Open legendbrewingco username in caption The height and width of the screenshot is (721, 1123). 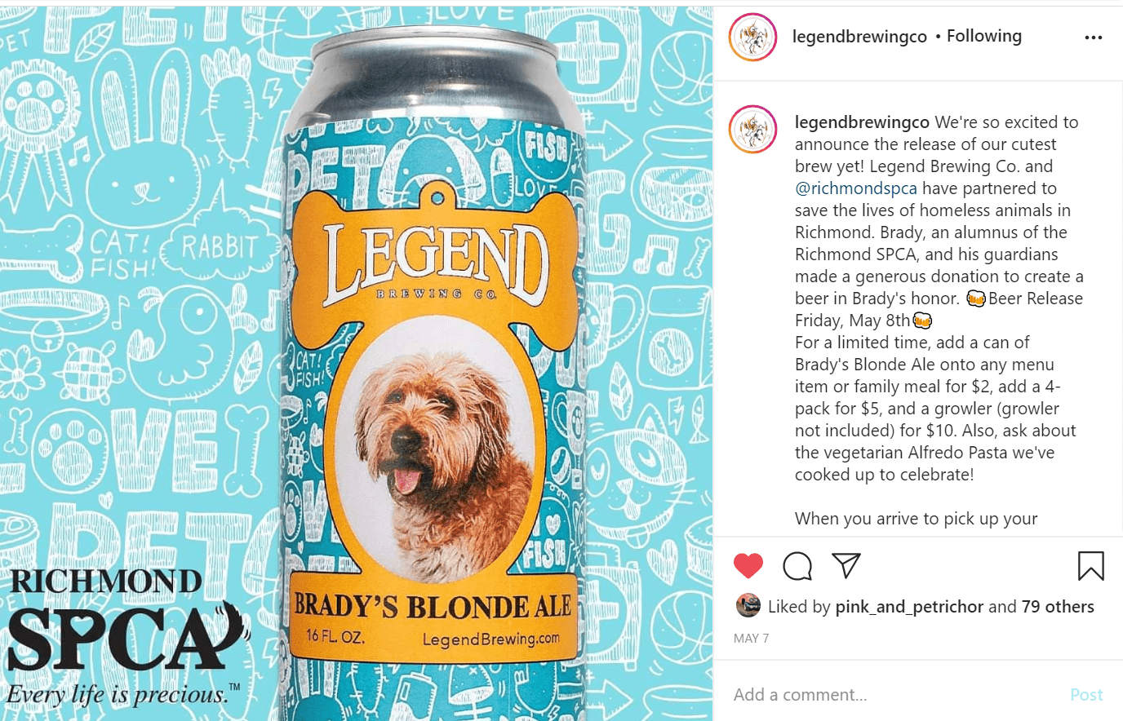click(862, 122)
